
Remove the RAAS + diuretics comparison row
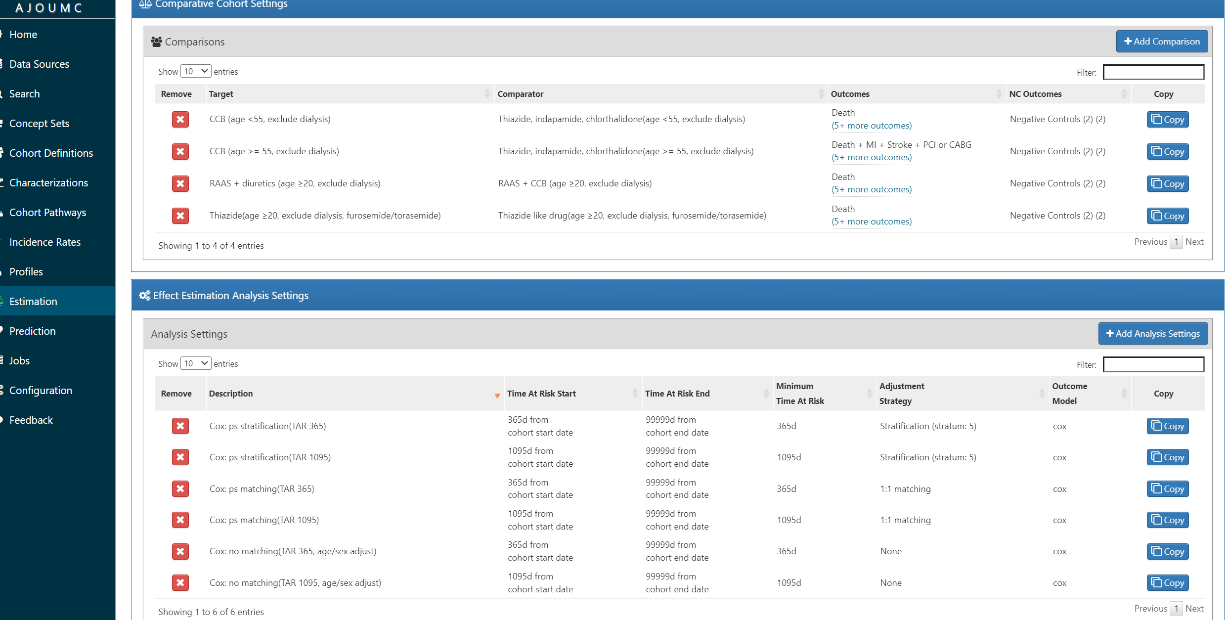pyautogui.click(x=180, y=183)
